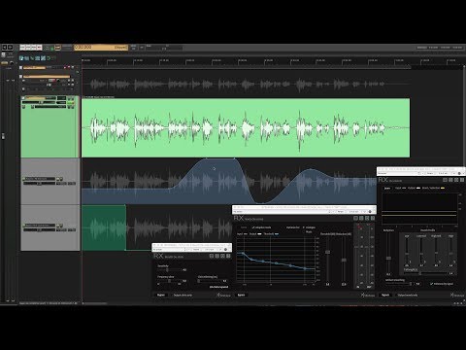The height and width of the screenshot is (350, 466).
Task: Select the second tool icon above the track list
Action: [27, 58]
